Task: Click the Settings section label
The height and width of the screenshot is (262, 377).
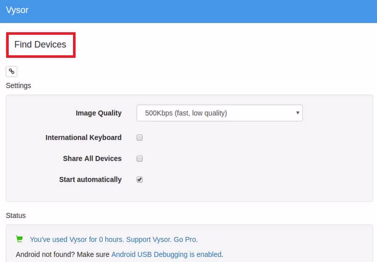Action: point(18,85)
